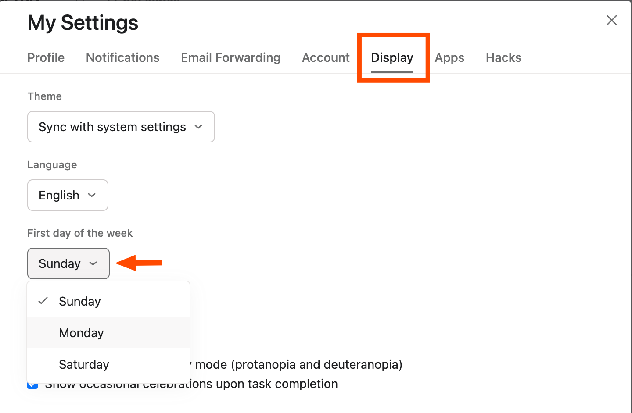Screen dimensions: 632x413
Task: Switch to the Profile tab
Action: click(46, 57)
